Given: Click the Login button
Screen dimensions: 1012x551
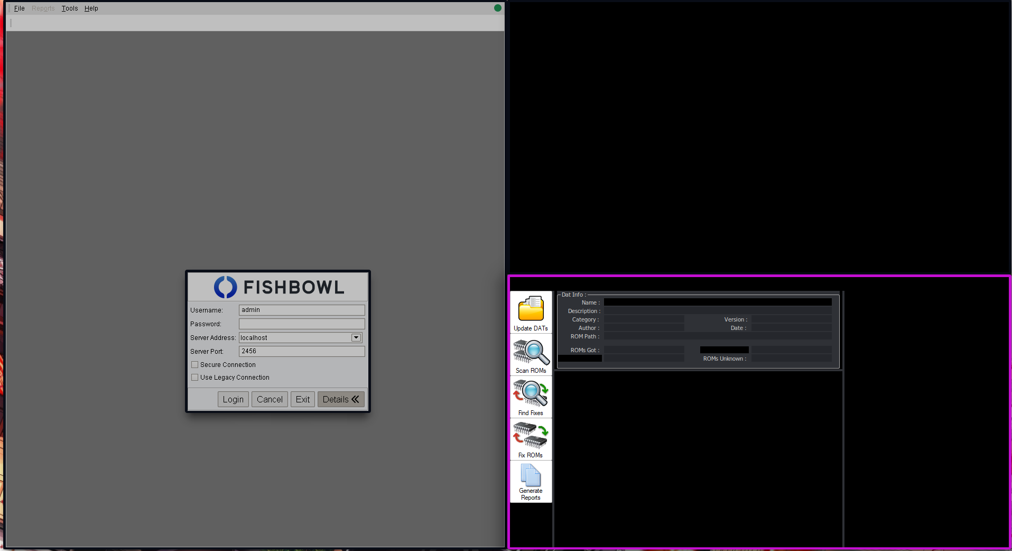Looking at the screenshot, I should coord(233,399).
